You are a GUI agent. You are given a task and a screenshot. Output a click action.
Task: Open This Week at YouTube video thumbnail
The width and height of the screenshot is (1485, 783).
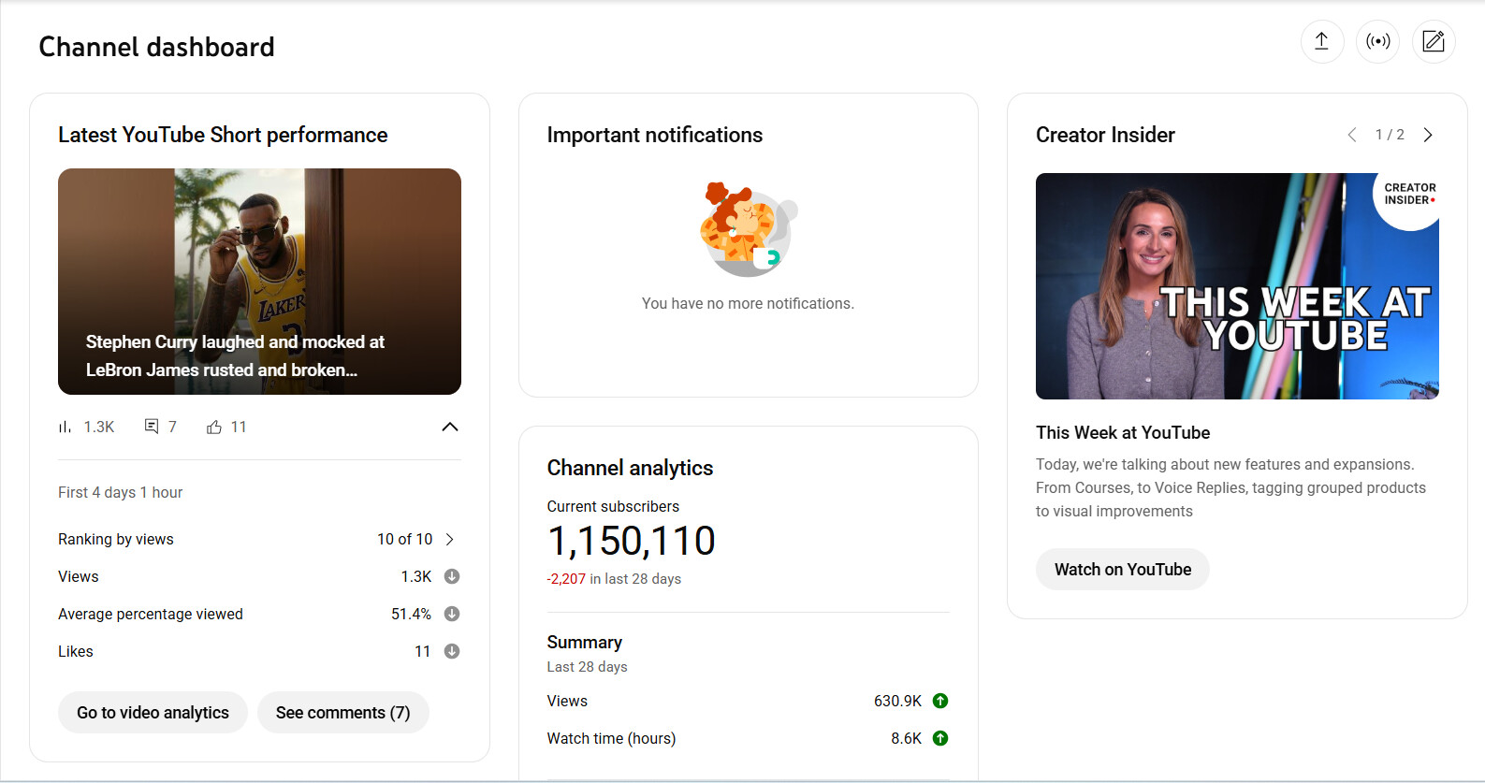(1236, 286)
